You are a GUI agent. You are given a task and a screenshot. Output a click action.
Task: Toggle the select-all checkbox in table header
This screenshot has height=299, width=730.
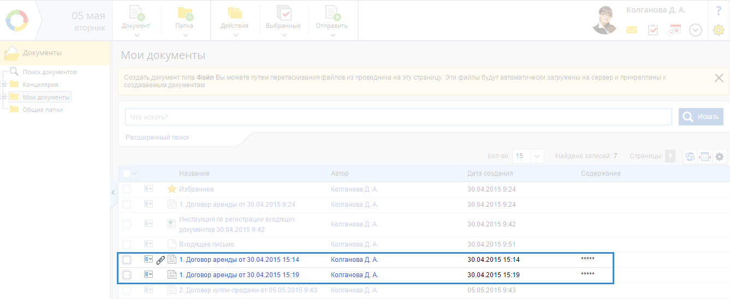pyautogui.click(x=127, y=174)
